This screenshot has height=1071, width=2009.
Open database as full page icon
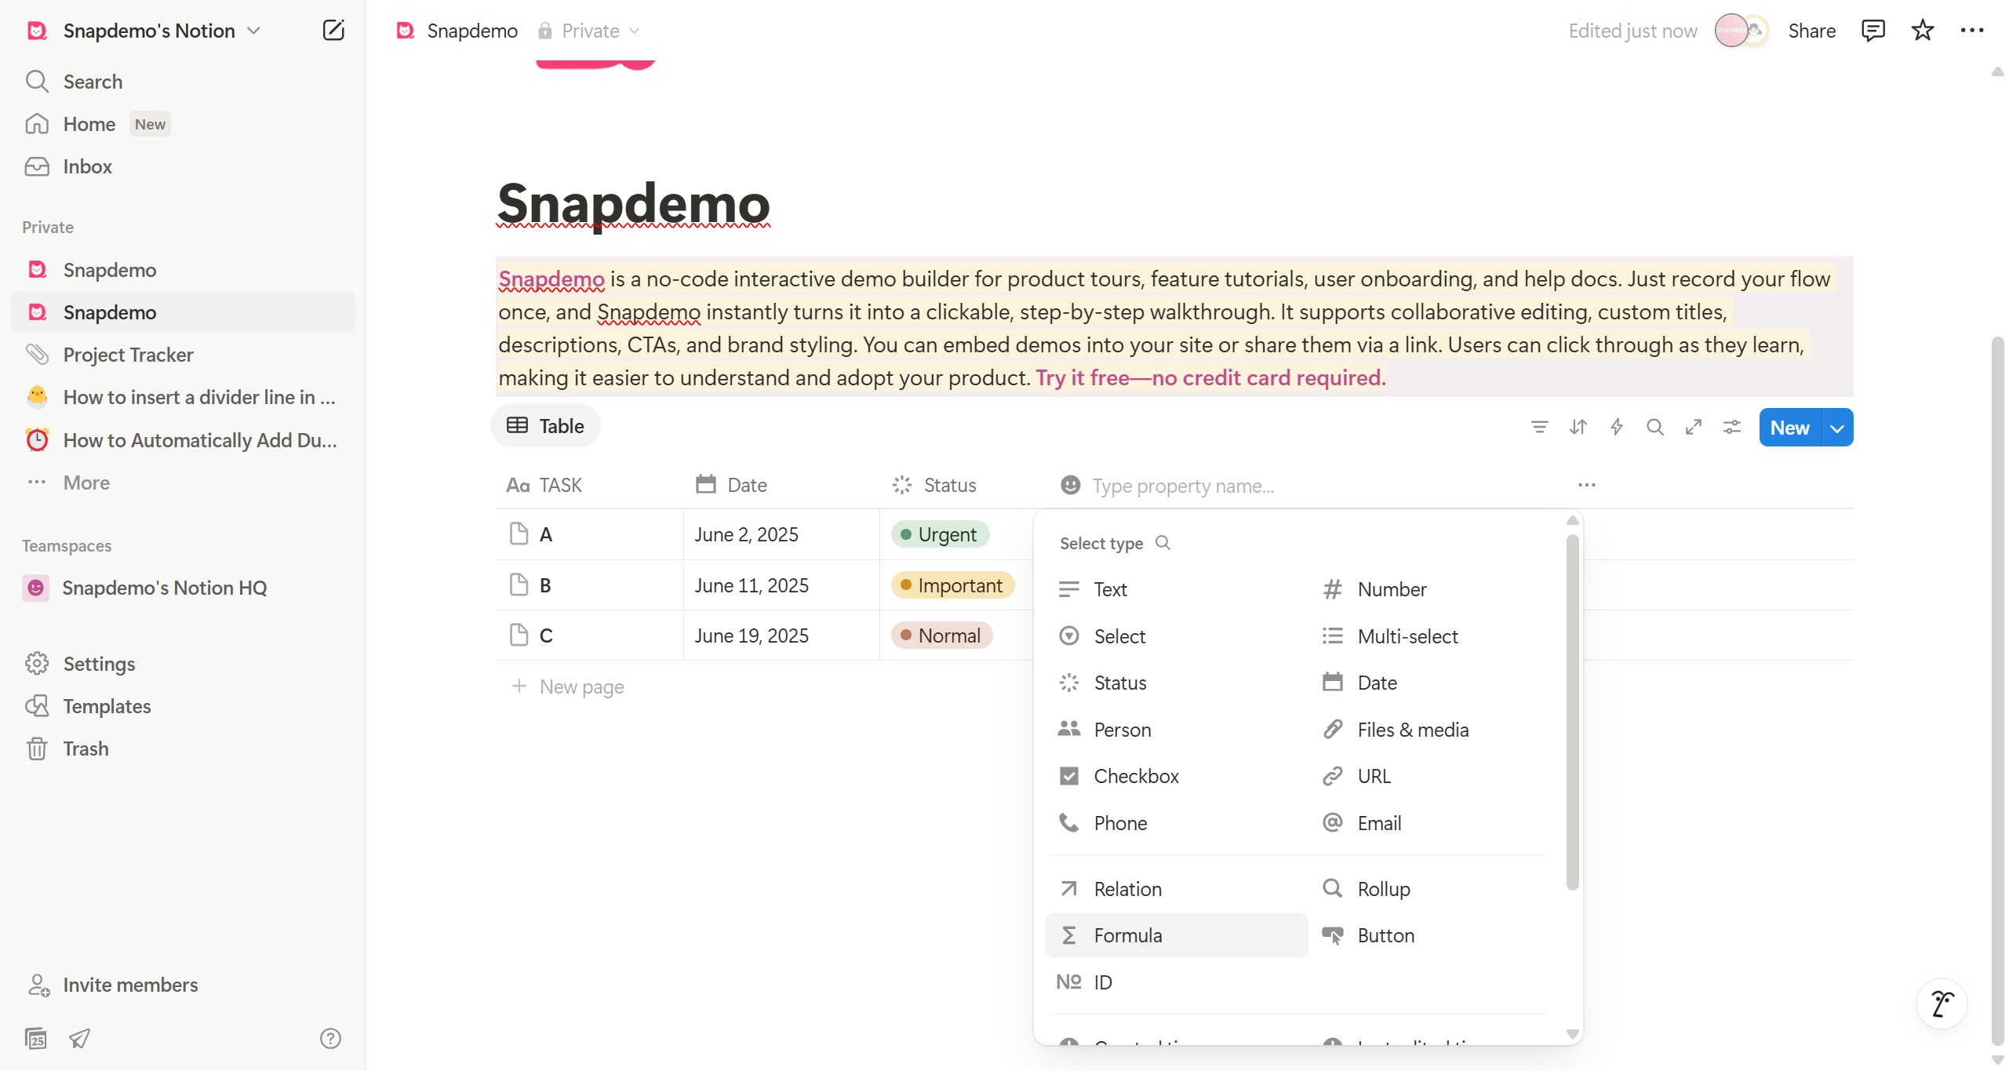pyautogui.click(x=1693, y=427)
